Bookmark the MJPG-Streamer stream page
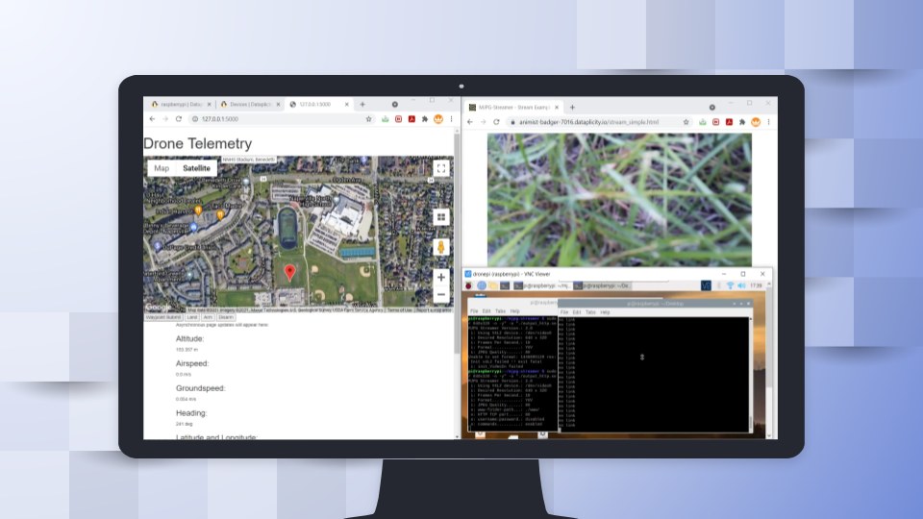The height and width of the screenshot is (519, 923). click(686, 122)
